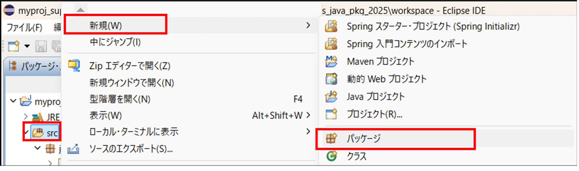
Task: Open the 新規(W) context menu entry
Action: point(106,26)
